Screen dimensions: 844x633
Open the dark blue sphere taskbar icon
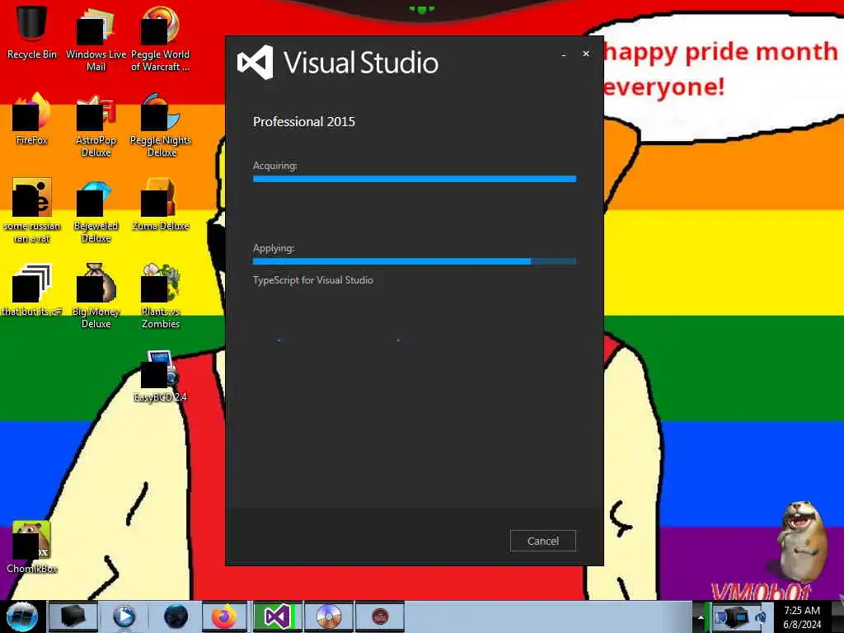point(175,617)
